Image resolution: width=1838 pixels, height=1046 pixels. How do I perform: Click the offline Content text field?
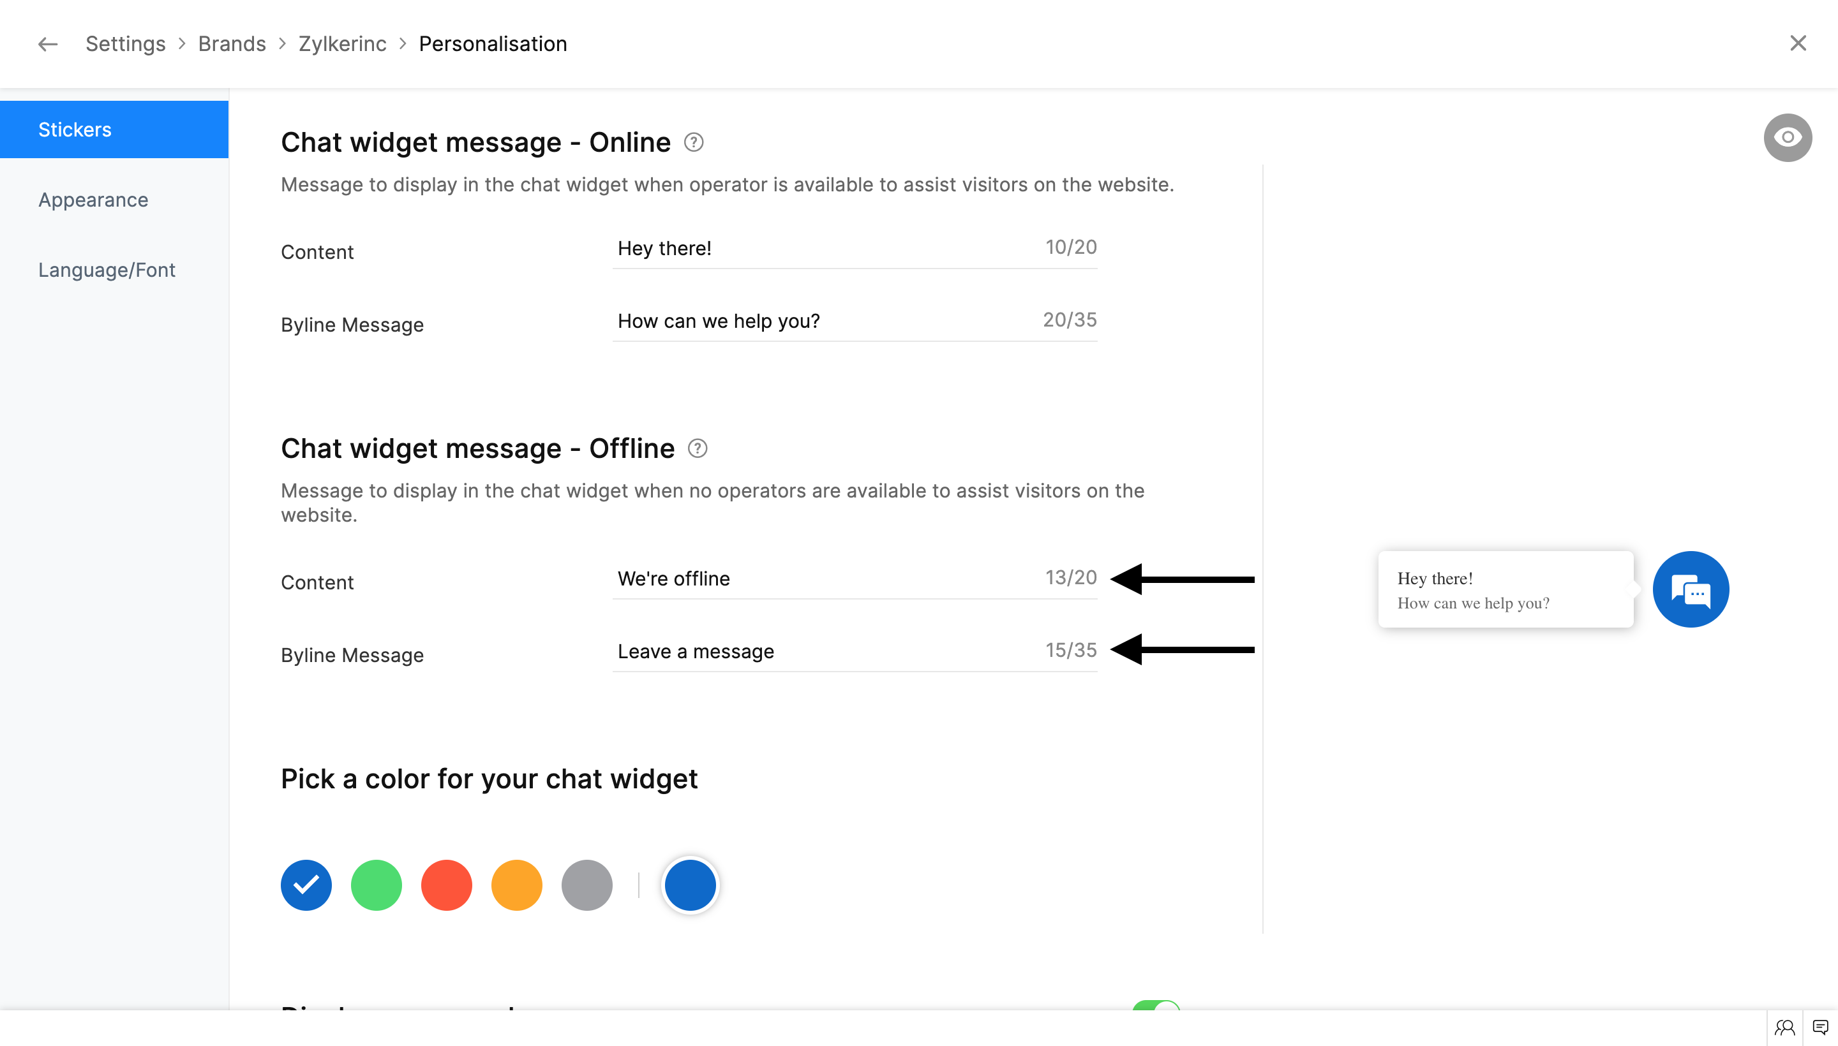tap(826, 579)
